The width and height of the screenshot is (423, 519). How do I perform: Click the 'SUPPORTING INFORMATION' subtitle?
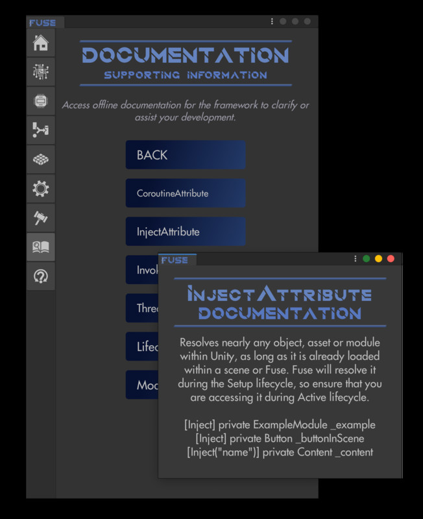pyautogui.click(x=186, y=75)
